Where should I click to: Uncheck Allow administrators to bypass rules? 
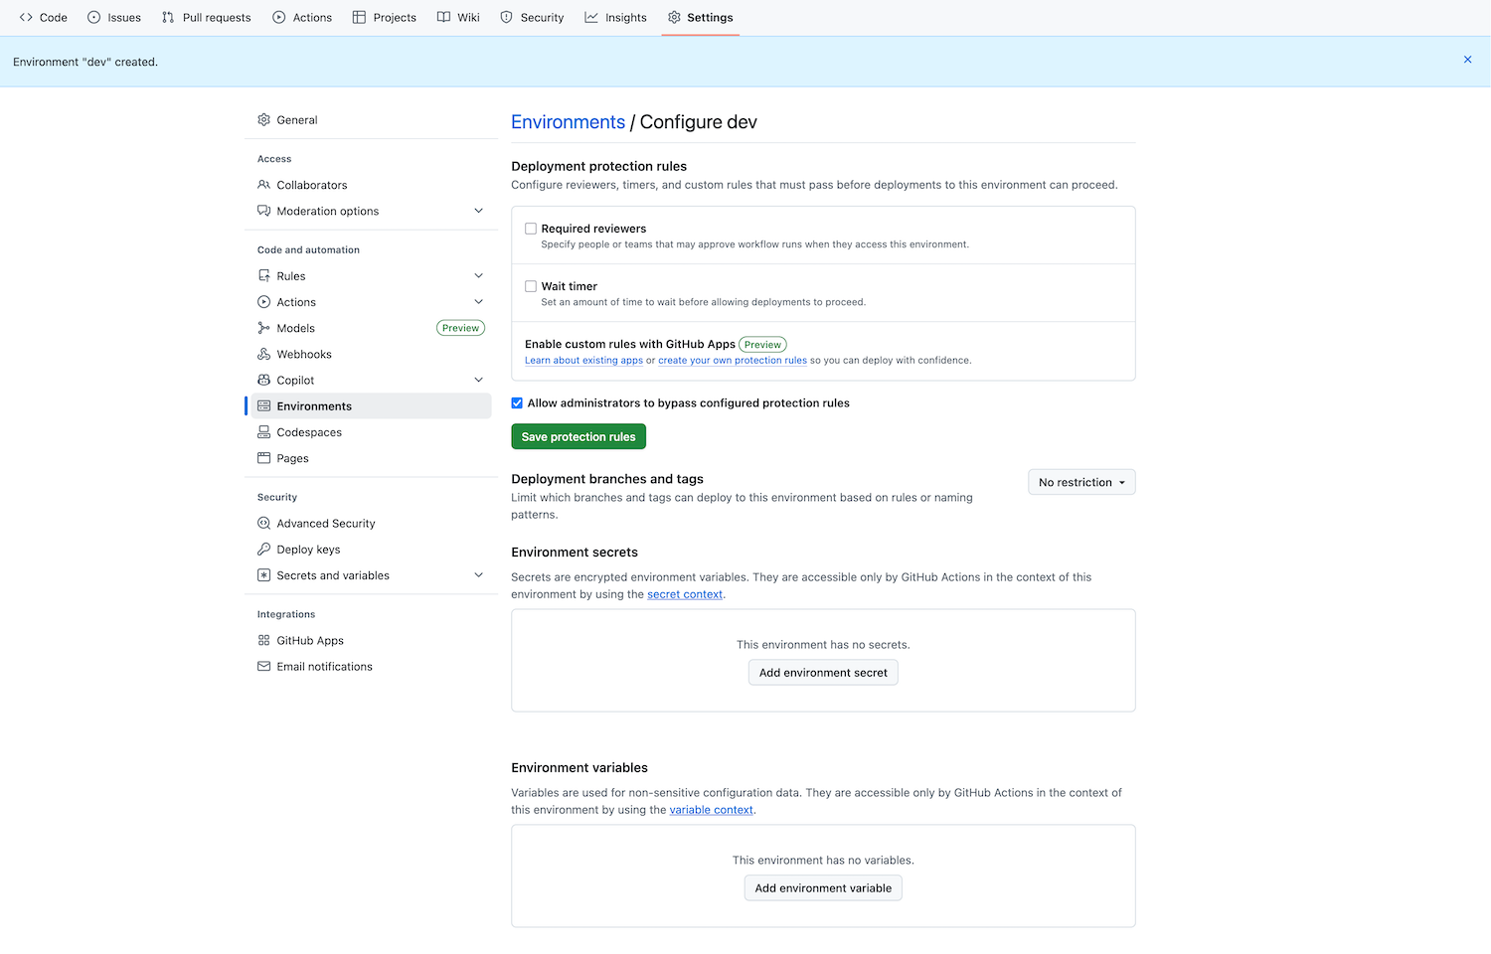point(517,403)
